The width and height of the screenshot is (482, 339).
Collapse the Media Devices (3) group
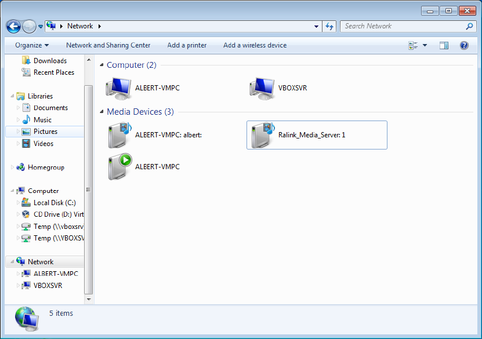pos(102,112)
